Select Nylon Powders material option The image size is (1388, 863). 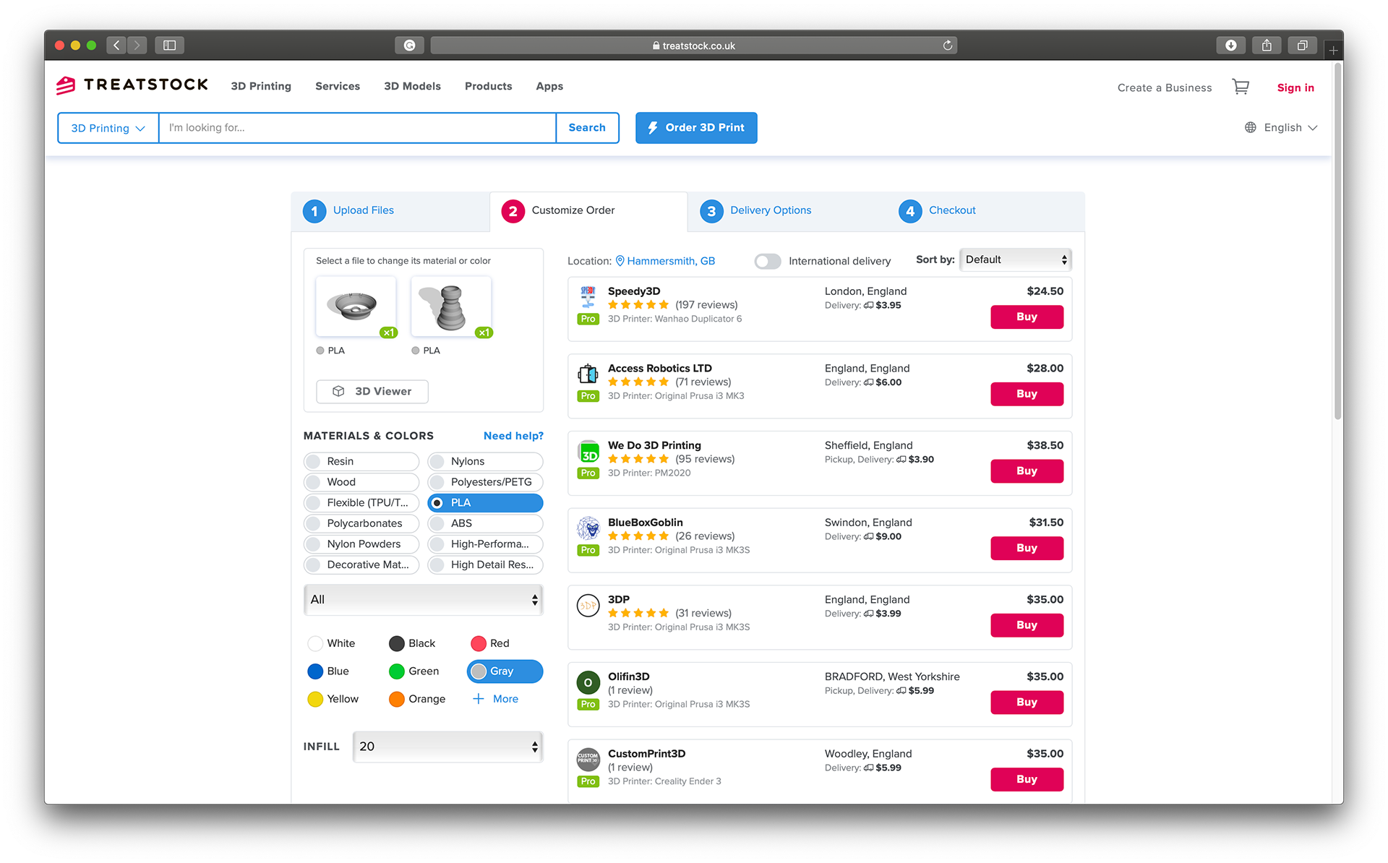(x=361, y=544)
